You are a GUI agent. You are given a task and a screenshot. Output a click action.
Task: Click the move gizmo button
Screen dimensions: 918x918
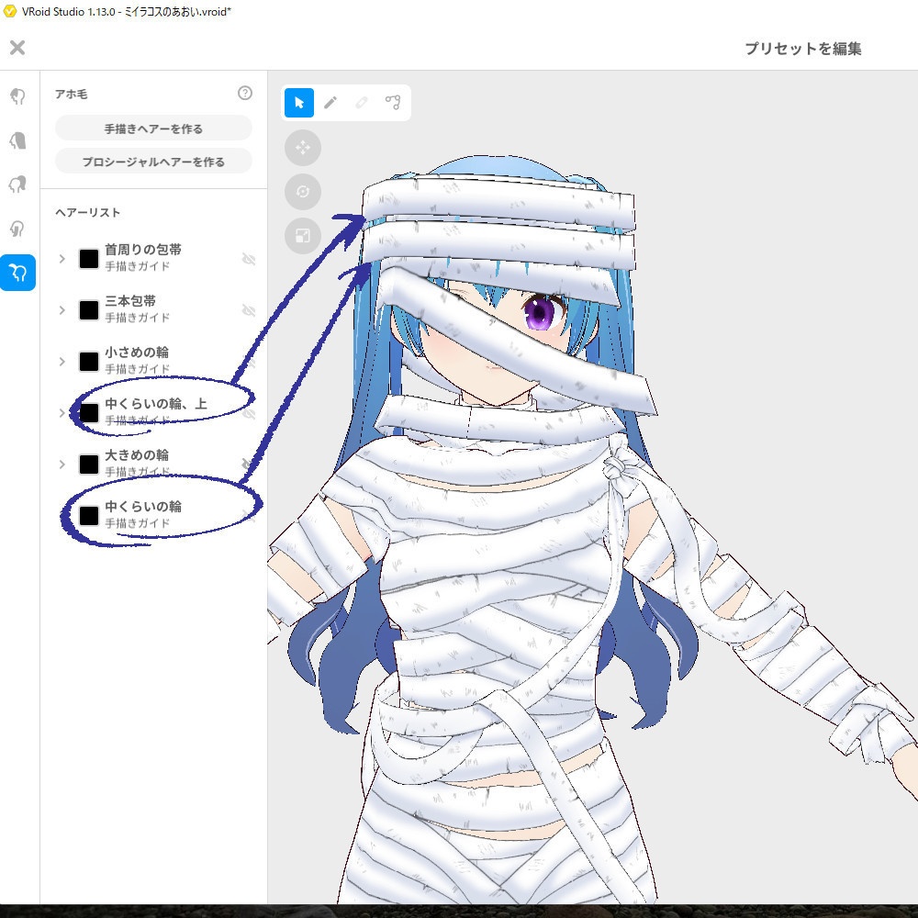pyautogui.click(x=303, y=148)
